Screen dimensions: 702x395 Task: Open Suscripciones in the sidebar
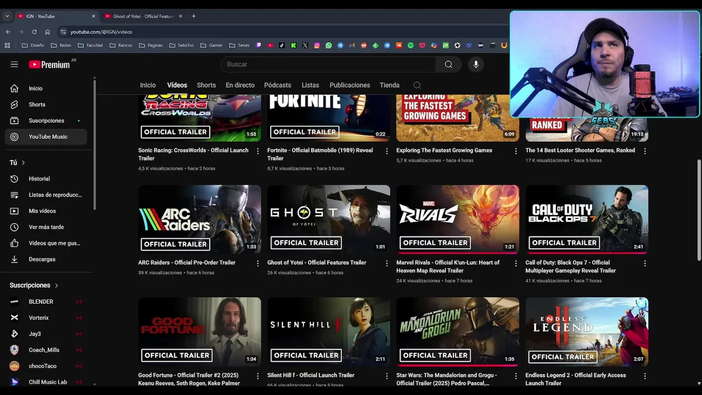click(x=46, y=121)
